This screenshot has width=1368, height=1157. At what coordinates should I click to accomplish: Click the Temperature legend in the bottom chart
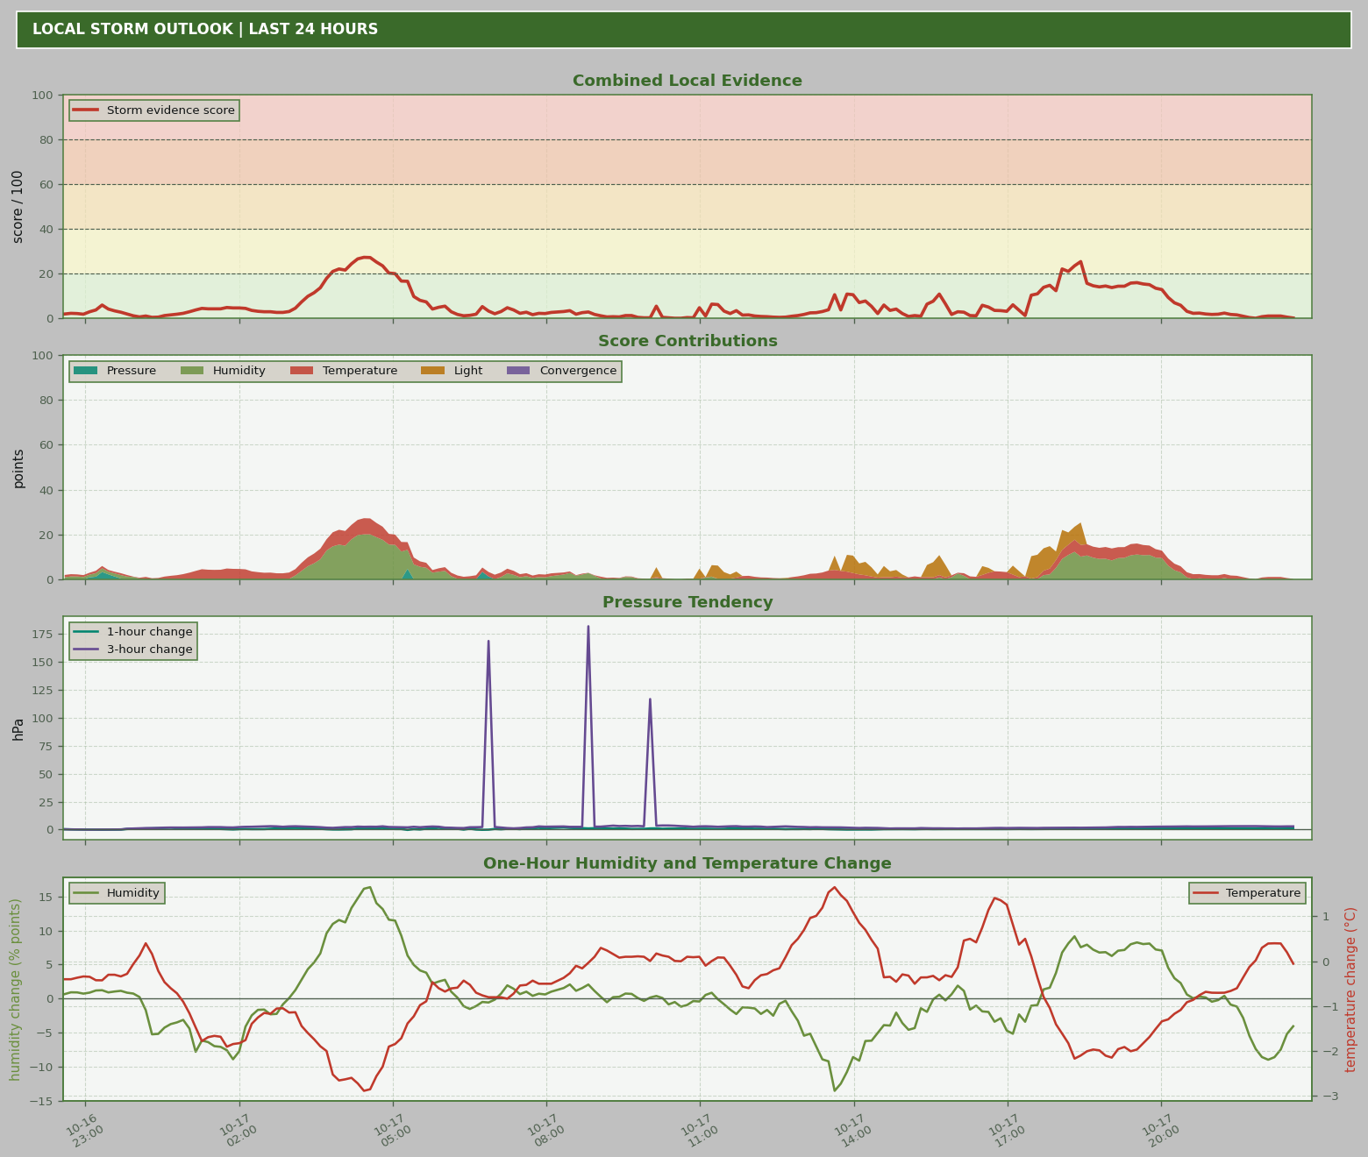(1247, 893)
